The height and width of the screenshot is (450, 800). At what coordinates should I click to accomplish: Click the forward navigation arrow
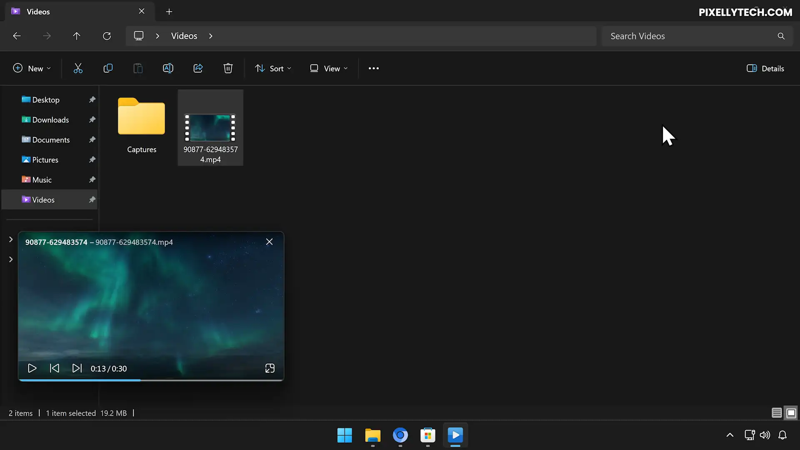tap(47, 36)
